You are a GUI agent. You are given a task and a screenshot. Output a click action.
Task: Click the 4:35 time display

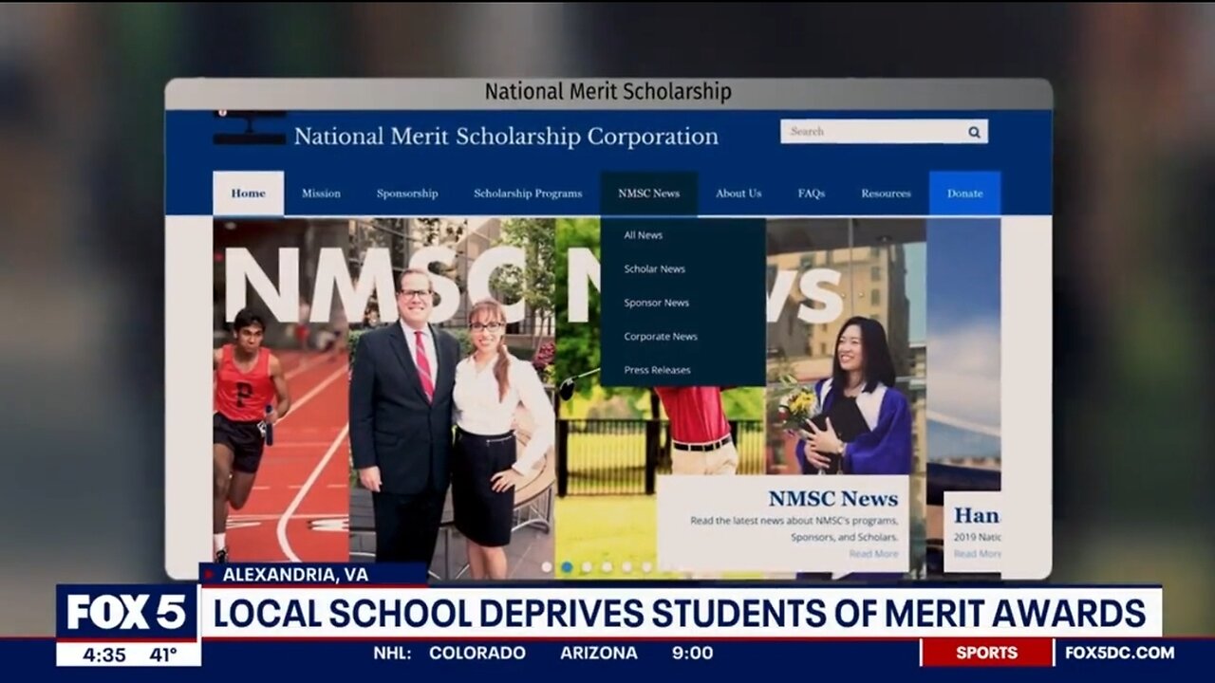click(103, 654)
